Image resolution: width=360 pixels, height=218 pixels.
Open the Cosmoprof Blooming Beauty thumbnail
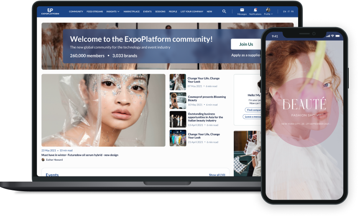click(x=178, y=100)
